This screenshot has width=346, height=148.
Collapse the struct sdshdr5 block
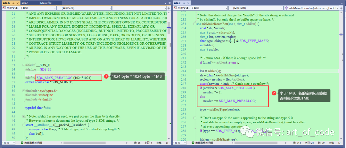[23, 125]
